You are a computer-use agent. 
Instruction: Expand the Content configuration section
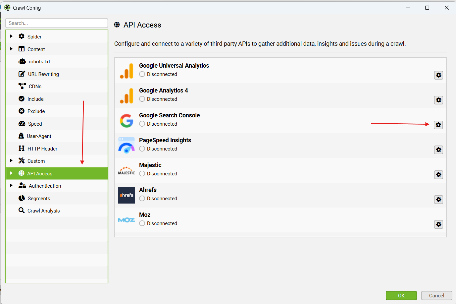coord(11,49)
